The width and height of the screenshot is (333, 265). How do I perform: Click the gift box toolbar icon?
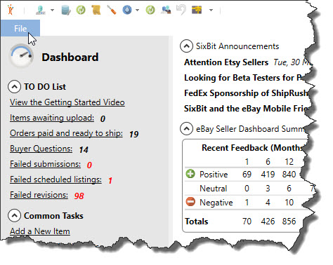pos(197,10)
